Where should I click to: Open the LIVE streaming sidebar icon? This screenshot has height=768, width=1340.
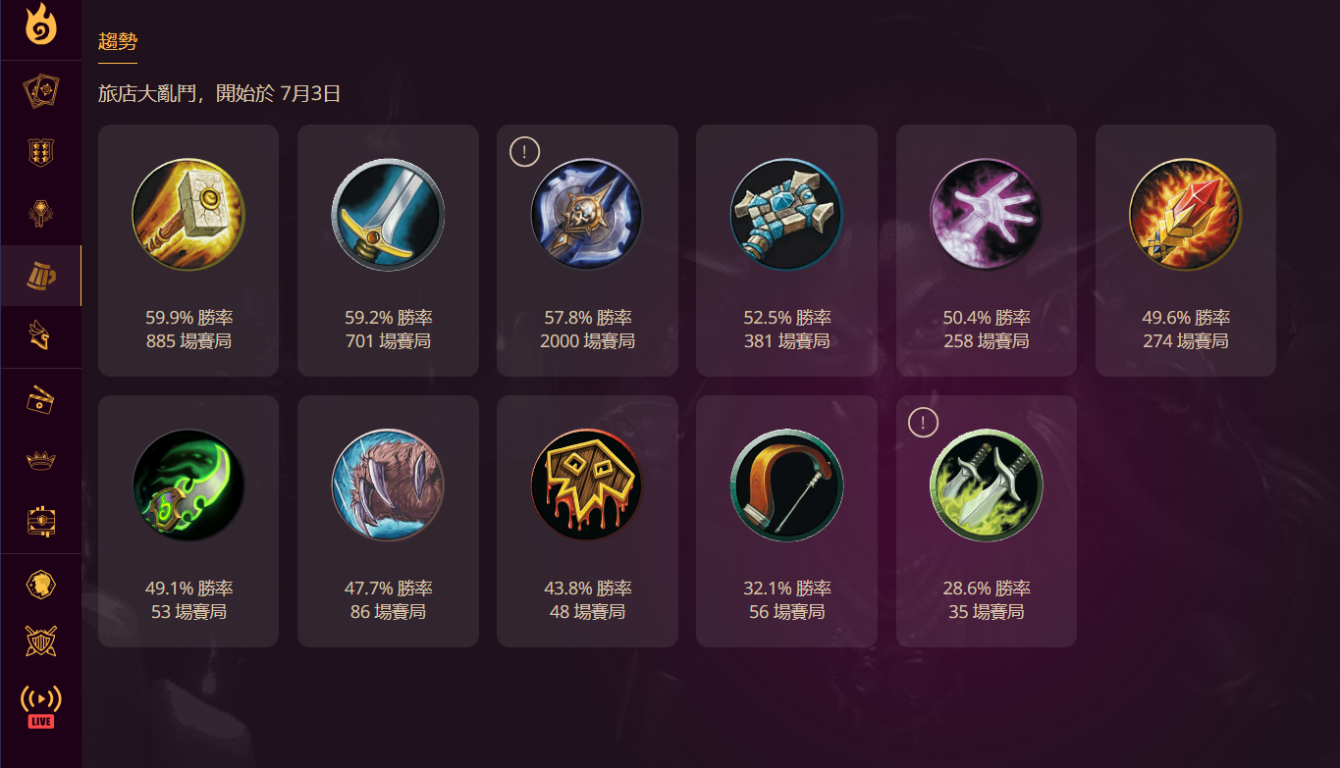[41, 706]
